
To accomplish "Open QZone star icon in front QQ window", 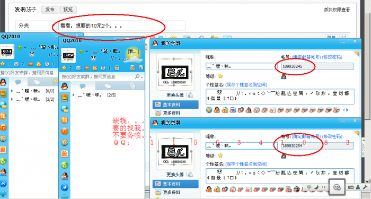I will pos(64,68).
